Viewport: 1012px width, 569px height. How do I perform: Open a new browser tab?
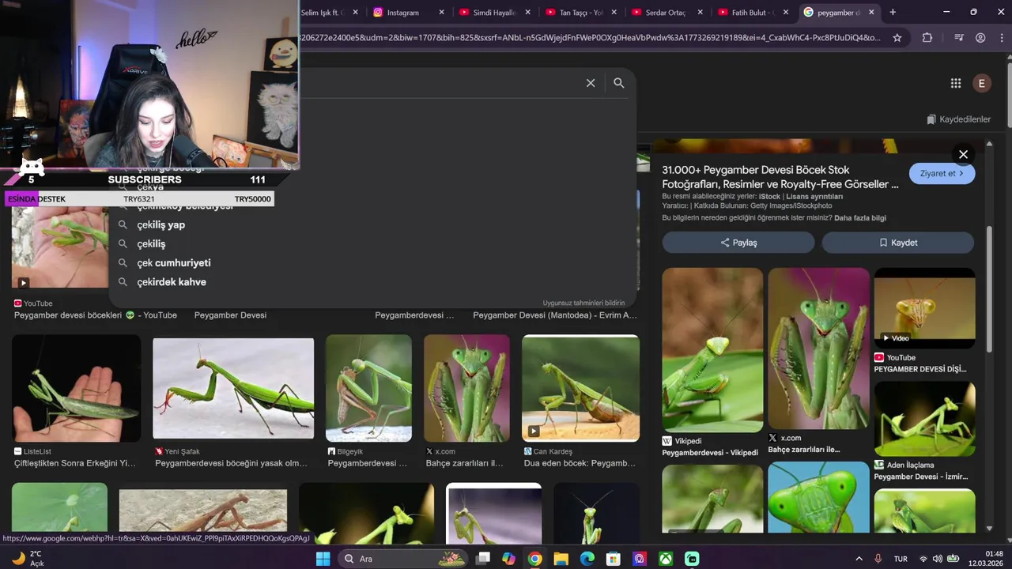pos(893,12)
